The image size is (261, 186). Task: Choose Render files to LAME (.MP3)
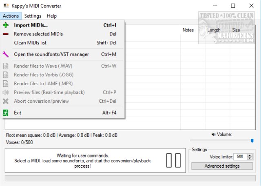tap(62, 84)
